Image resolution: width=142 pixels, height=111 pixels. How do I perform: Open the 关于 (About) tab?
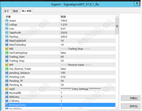[8, 11]
